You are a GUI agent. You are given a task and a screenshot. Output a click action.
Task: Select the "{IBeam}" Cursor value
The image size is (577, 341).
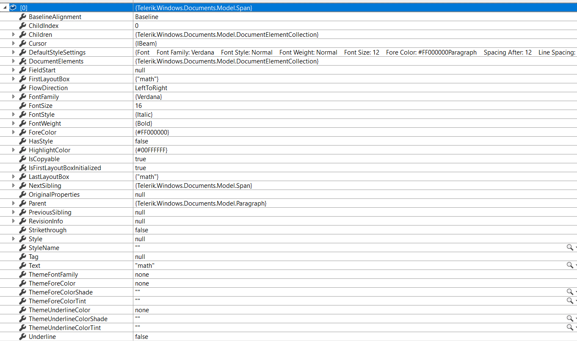tap(146, 44)
